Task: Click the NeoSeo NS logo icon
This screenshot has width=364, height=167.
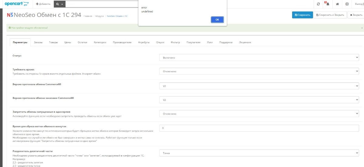Action: (10, 15)
